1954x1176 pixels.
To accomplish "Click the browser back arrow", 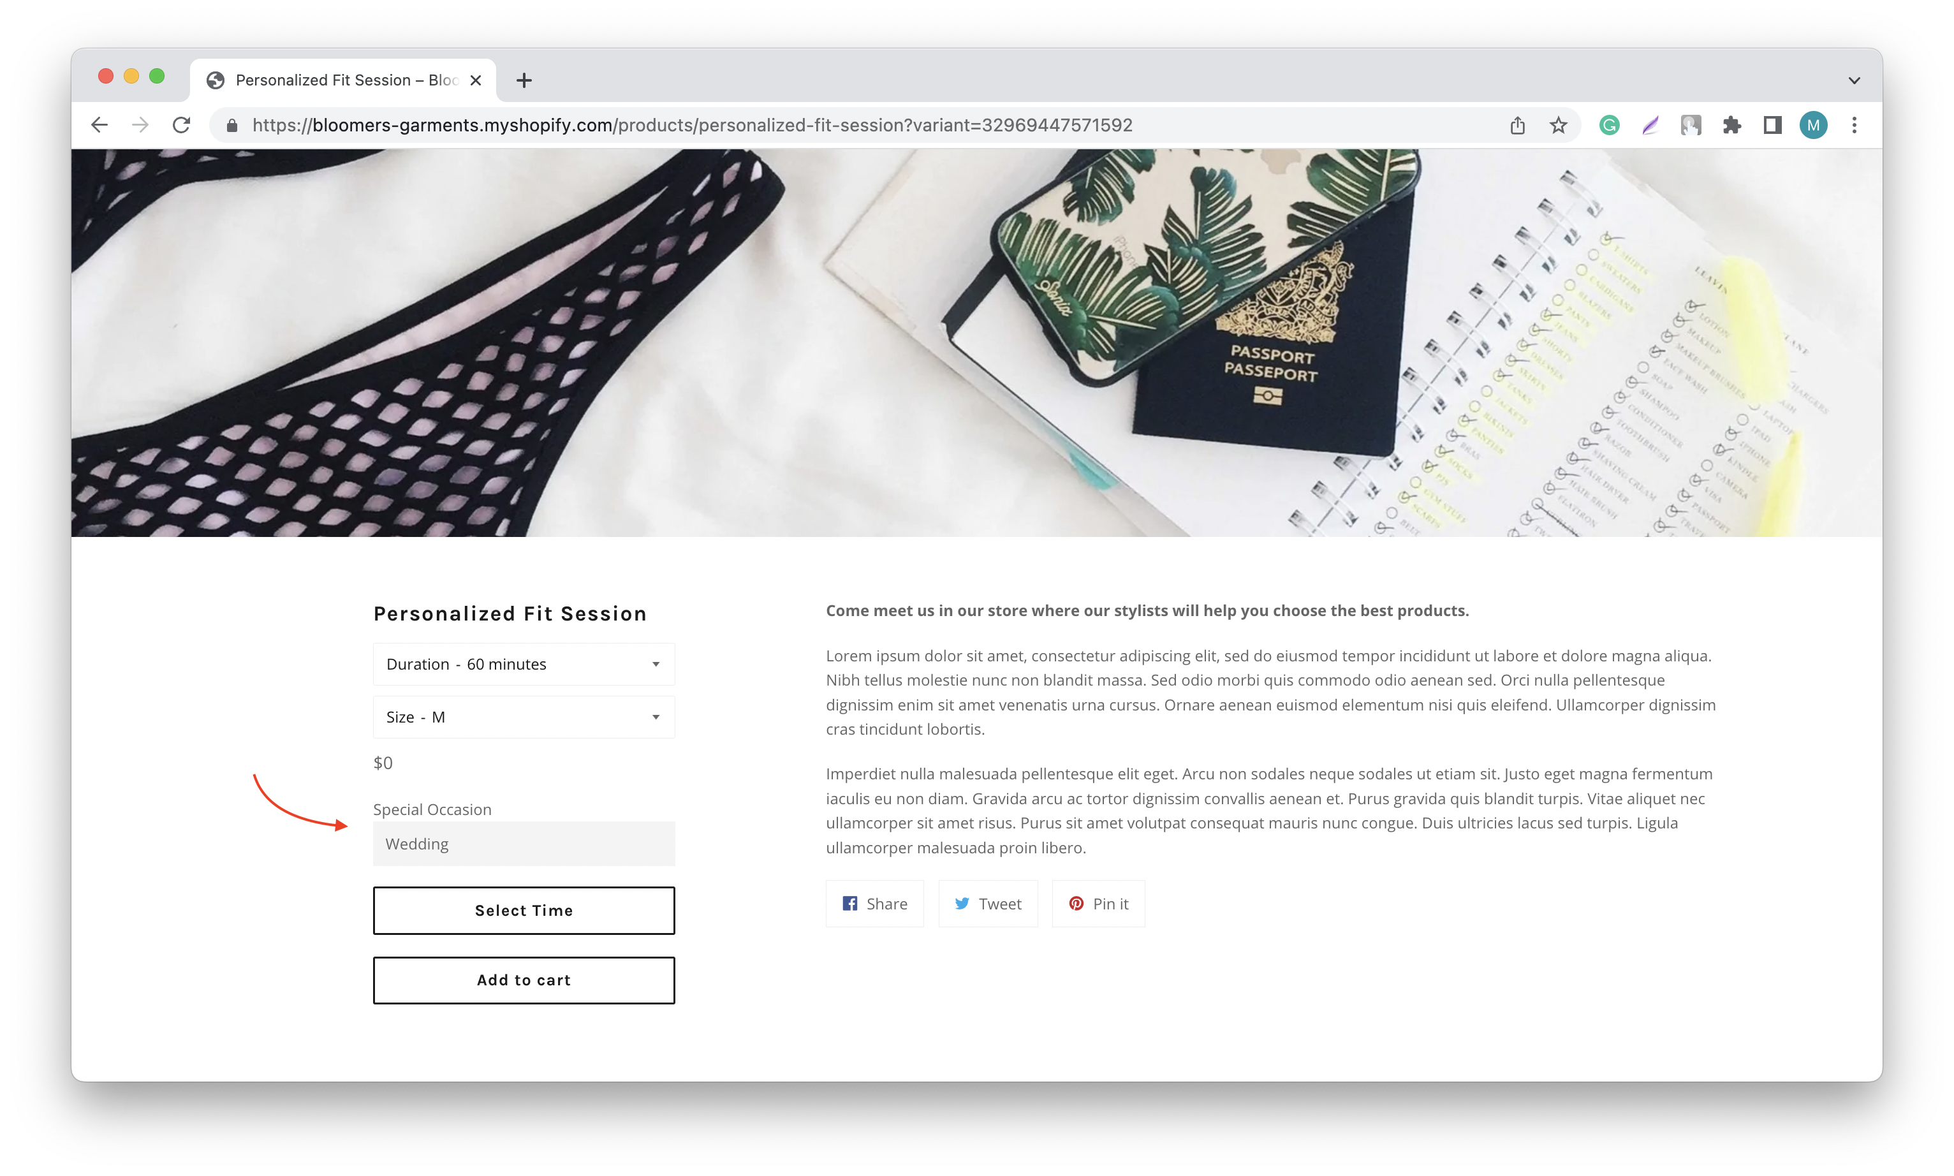I will point(99,125).
